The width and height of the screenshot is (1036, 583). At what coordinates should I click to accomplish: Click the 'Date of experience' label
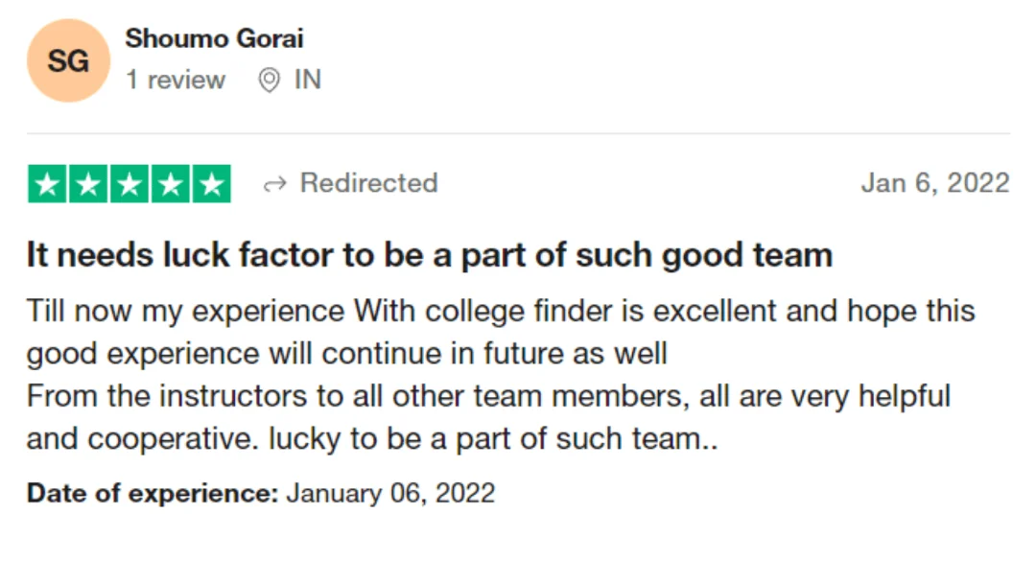click(153, 493)
